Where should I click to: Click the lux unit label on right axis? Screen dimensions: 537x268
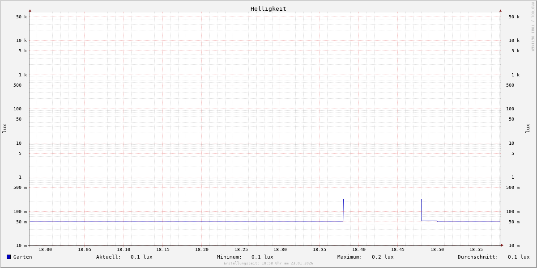(528, 128)
